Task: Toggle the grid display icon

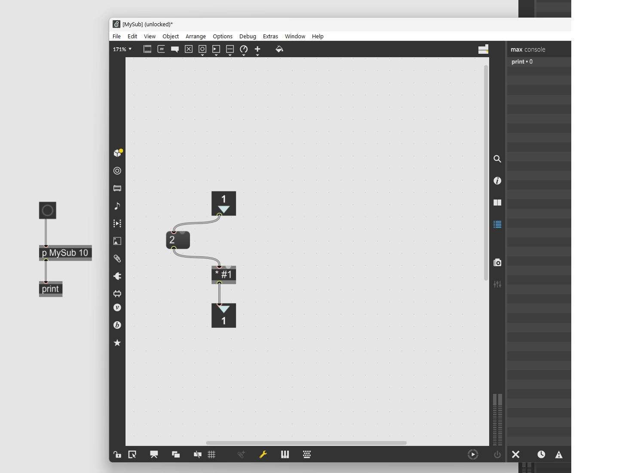Action: pyautogui.click(x=211, y=455)
